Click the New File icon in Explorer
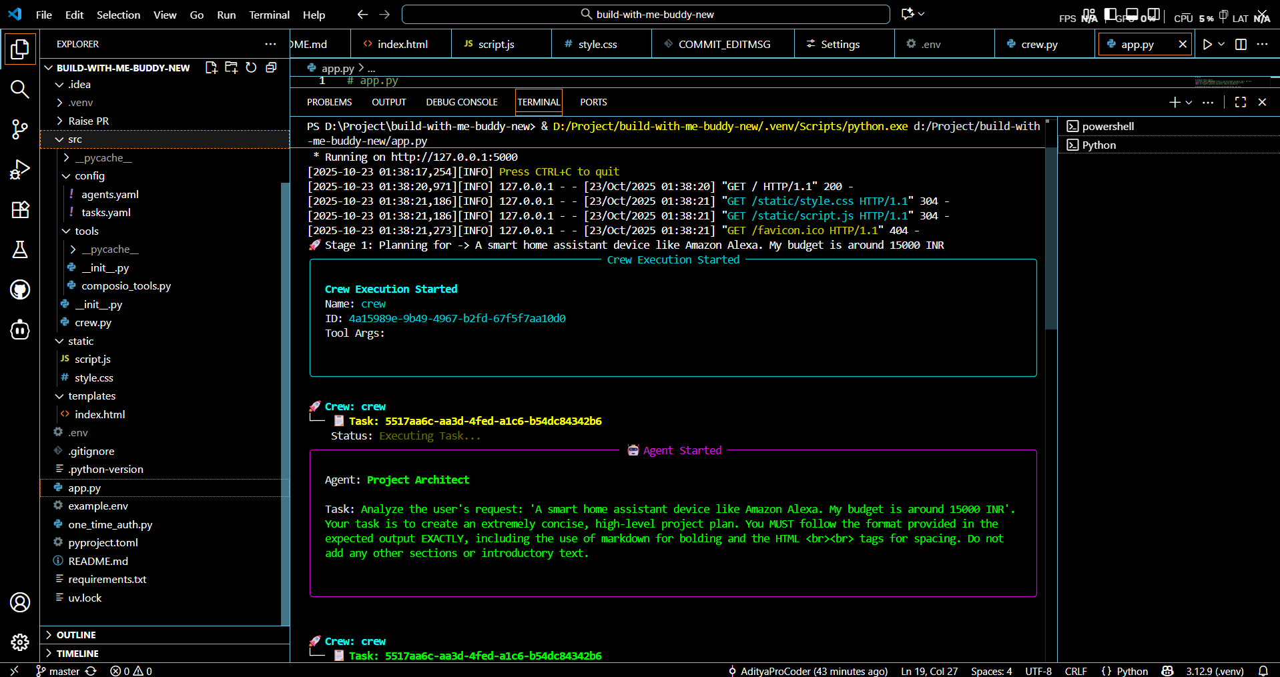Image resolution: width=1280 pixels, height=677 pixels. [212, 67]
